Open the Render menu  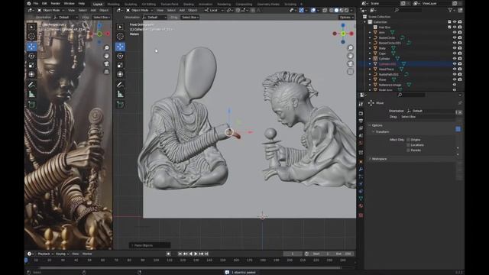pyautogui.click(x=55, y=3)
